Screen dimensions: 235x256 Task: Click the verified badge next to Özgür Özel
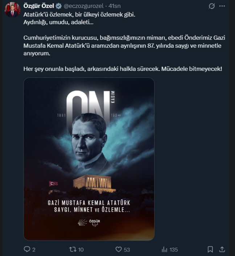coord(58,6)
